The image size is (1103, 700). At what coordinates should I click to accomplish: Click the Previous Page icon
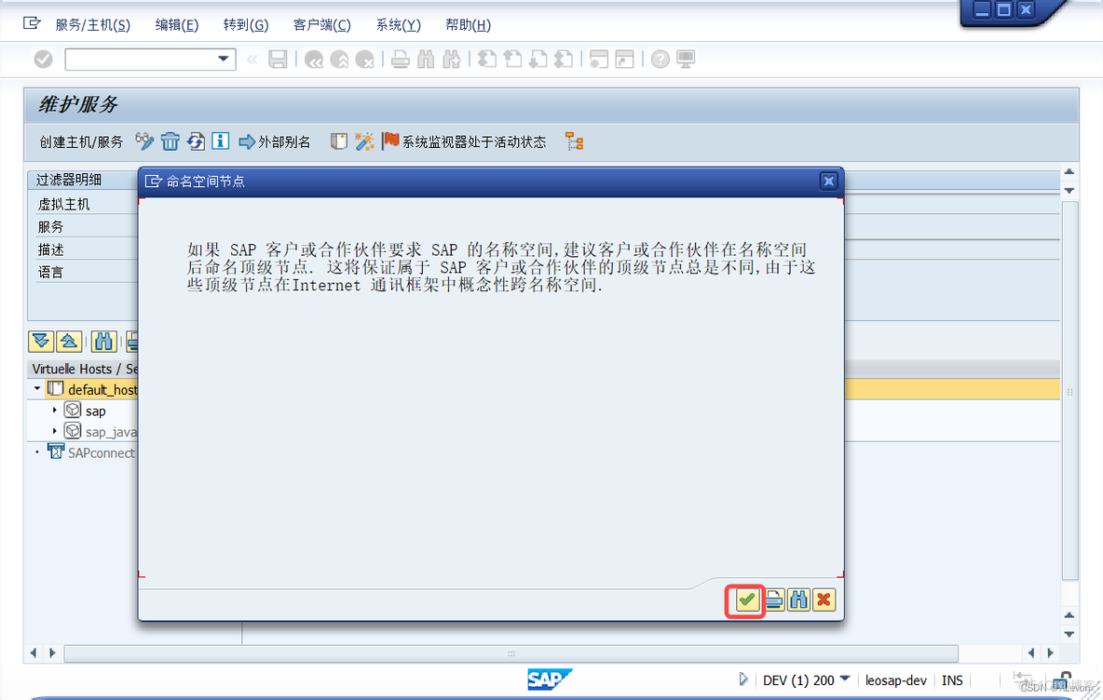(512, 60)
